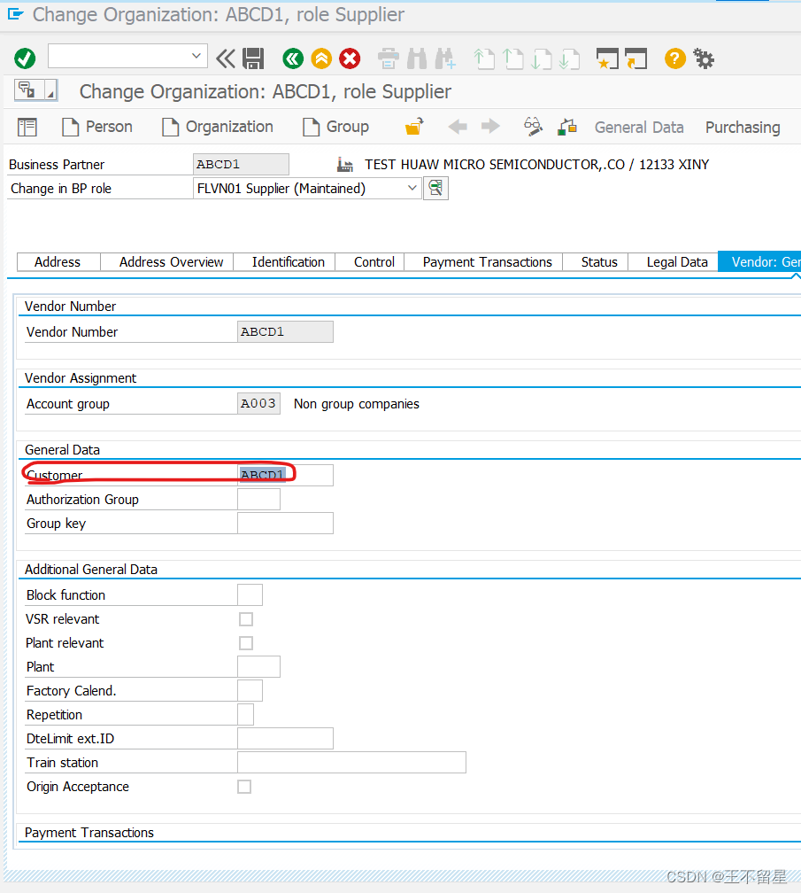Switch between display and change glasses icon

click(533, 126)
